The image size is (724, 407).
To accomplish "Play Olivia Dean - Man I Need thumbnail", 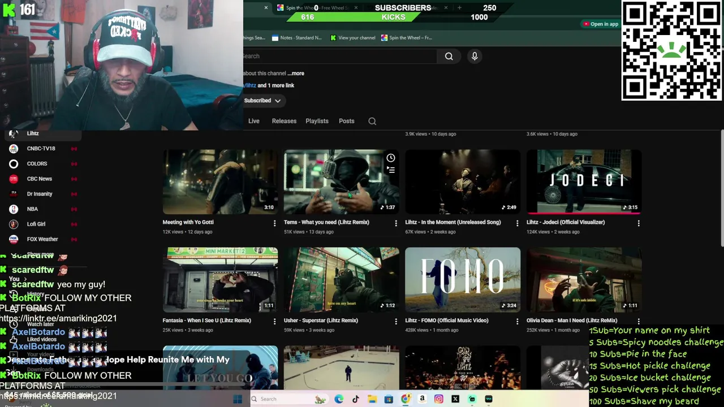I will (584, 280).
